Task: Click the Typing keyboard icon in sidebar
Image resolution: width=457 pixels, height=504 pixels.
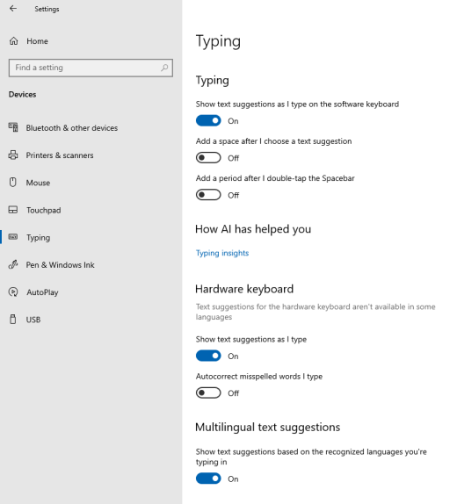Action: point(13,237)
